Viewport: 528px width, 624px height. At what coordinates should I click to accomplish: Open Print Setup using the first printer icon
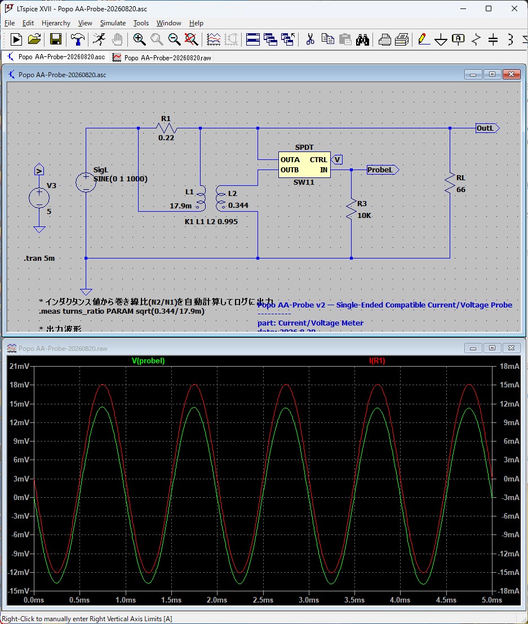pos(384,39)
